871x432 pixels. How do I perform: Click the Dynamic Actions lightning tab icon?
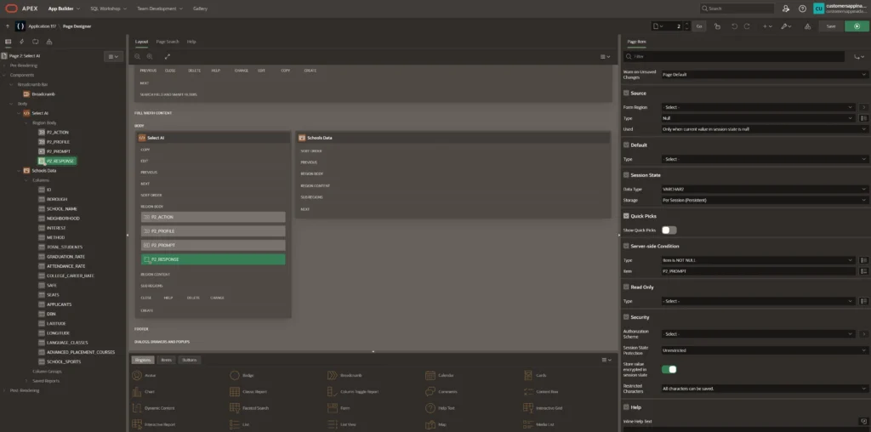(x=20, y=41)
